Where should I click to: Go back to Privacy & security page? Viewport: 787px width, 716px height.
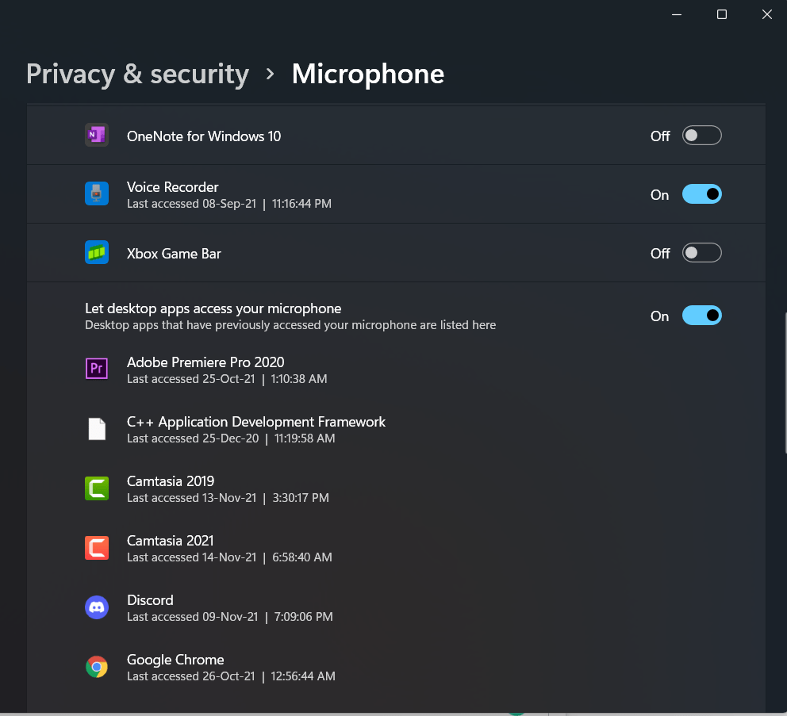(137, 74)
